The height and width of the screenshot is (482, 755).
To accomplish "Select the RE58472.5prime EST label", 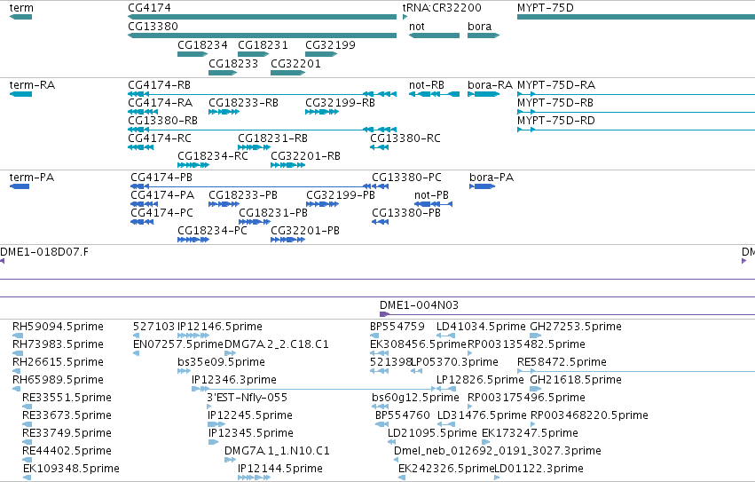I will [562, 362].
